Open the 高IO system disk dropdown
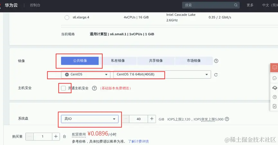 point(90,119)
